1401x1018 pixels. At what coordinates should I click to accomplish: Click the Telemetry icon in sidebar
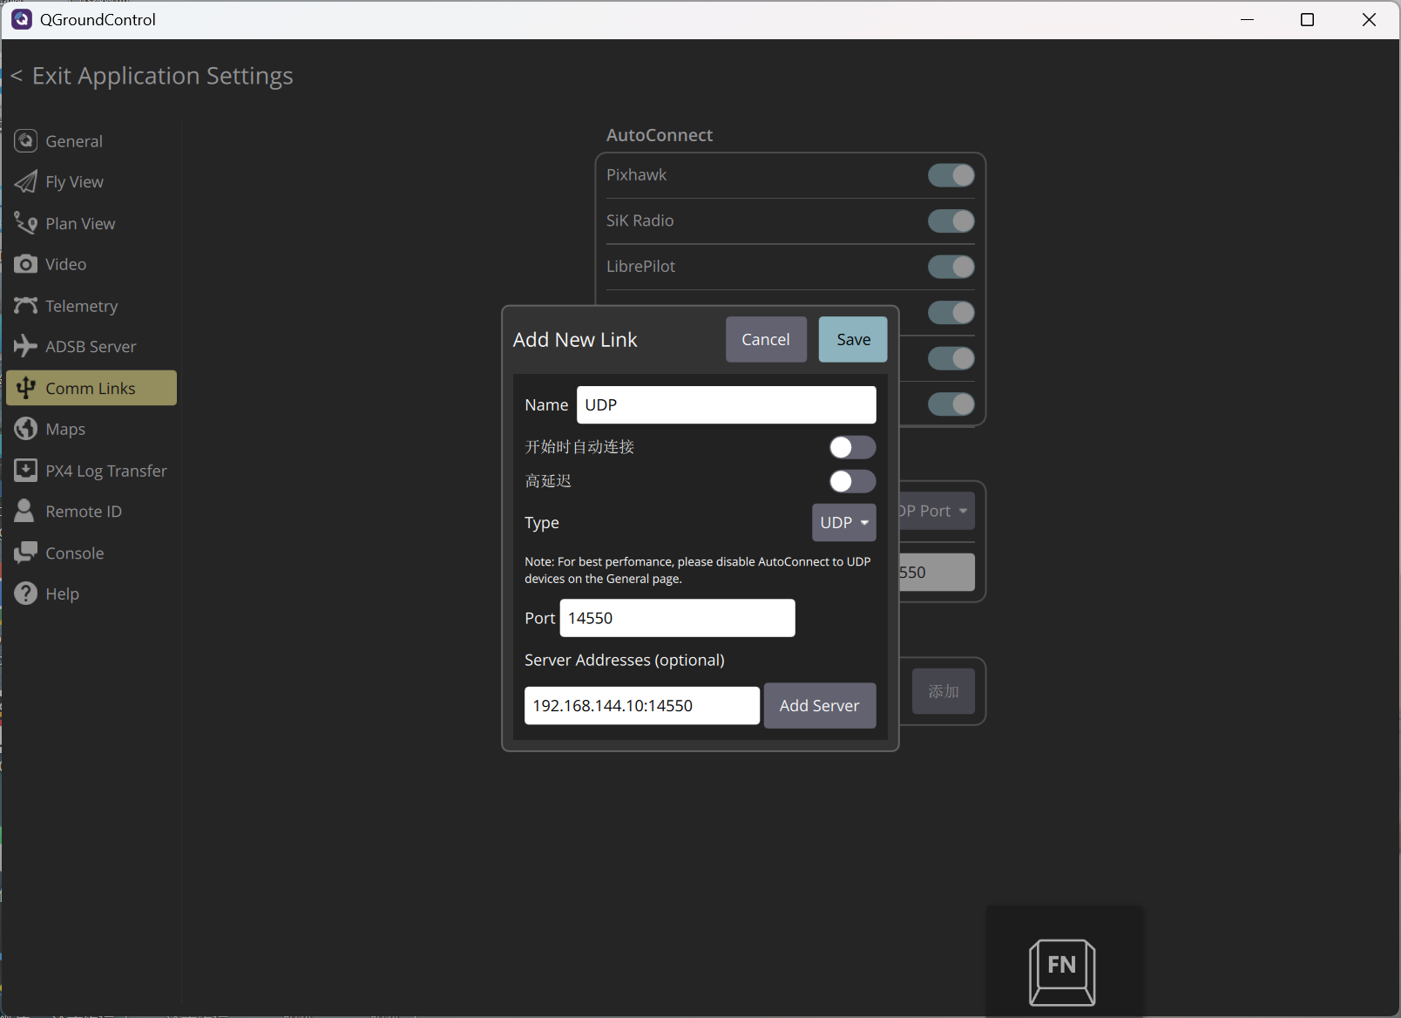[x=26, y=306]
